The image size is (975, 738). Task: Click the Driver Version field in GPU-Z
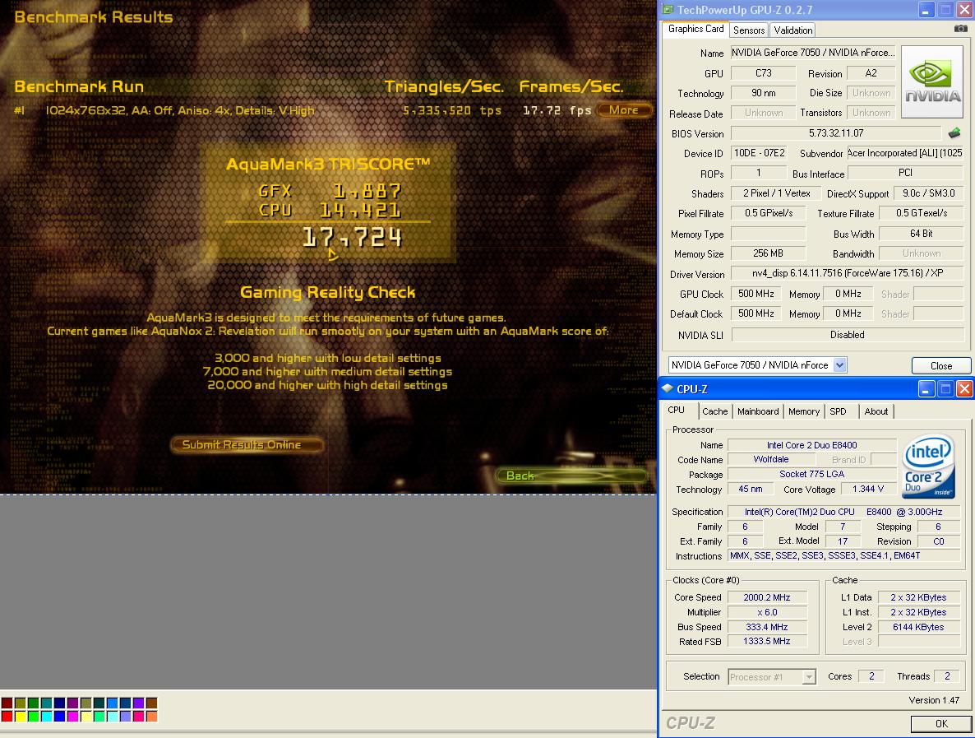[848, 273]
